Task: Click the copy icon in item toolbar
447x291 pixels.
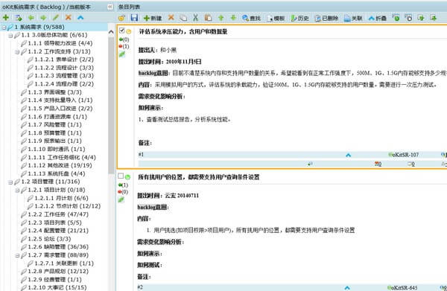Action: point(183,18)
